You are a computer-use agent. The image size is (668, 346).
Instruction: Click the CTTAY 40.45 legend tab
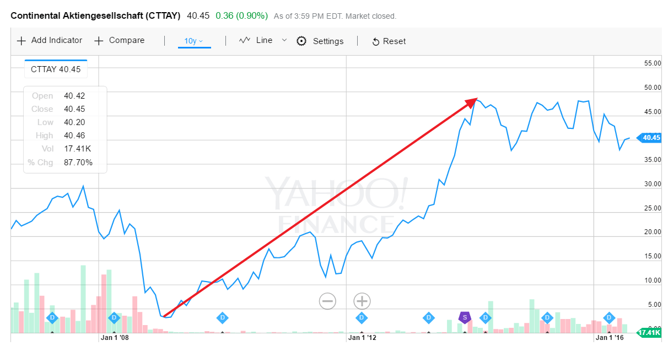[56, 69]
